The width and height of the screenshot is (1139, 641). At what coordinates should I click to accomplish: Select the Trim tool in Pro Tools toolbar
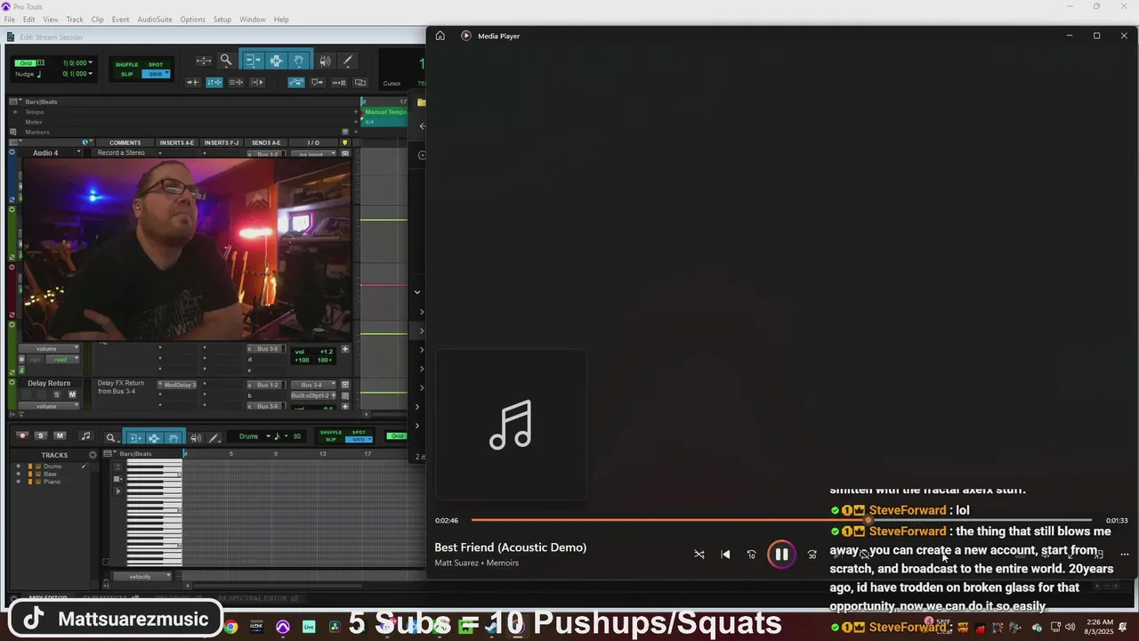(x=253, y=61)
